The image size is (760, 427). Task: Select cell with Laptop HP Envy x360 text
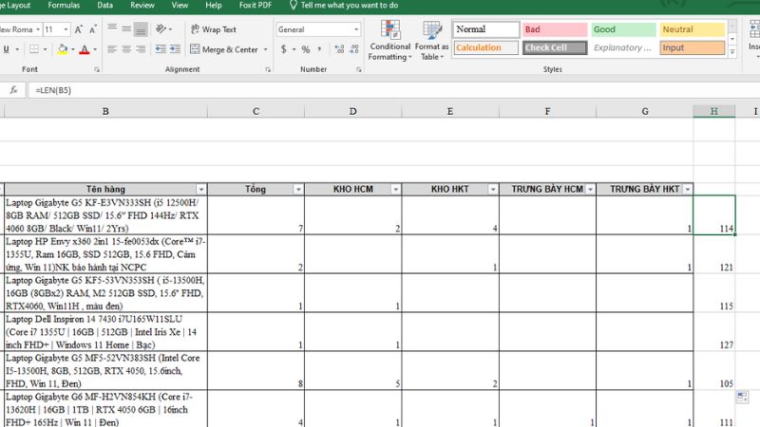coord(105,254)
